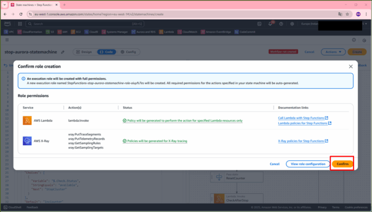Switch to the Design tab
Screen dimensions: 372x212
tap(84, 52)
